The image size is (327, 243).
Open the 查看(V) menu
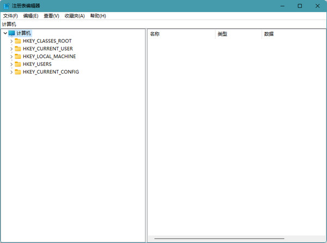[x=51, y=16]
